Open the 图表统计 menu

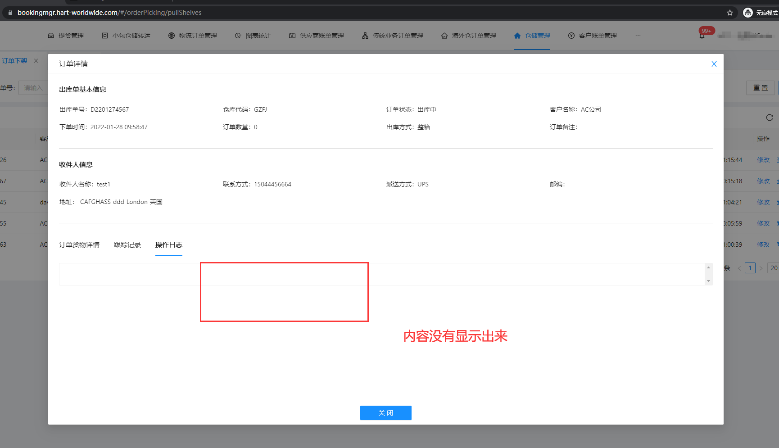pyautogui.click(x=253, y=36)
